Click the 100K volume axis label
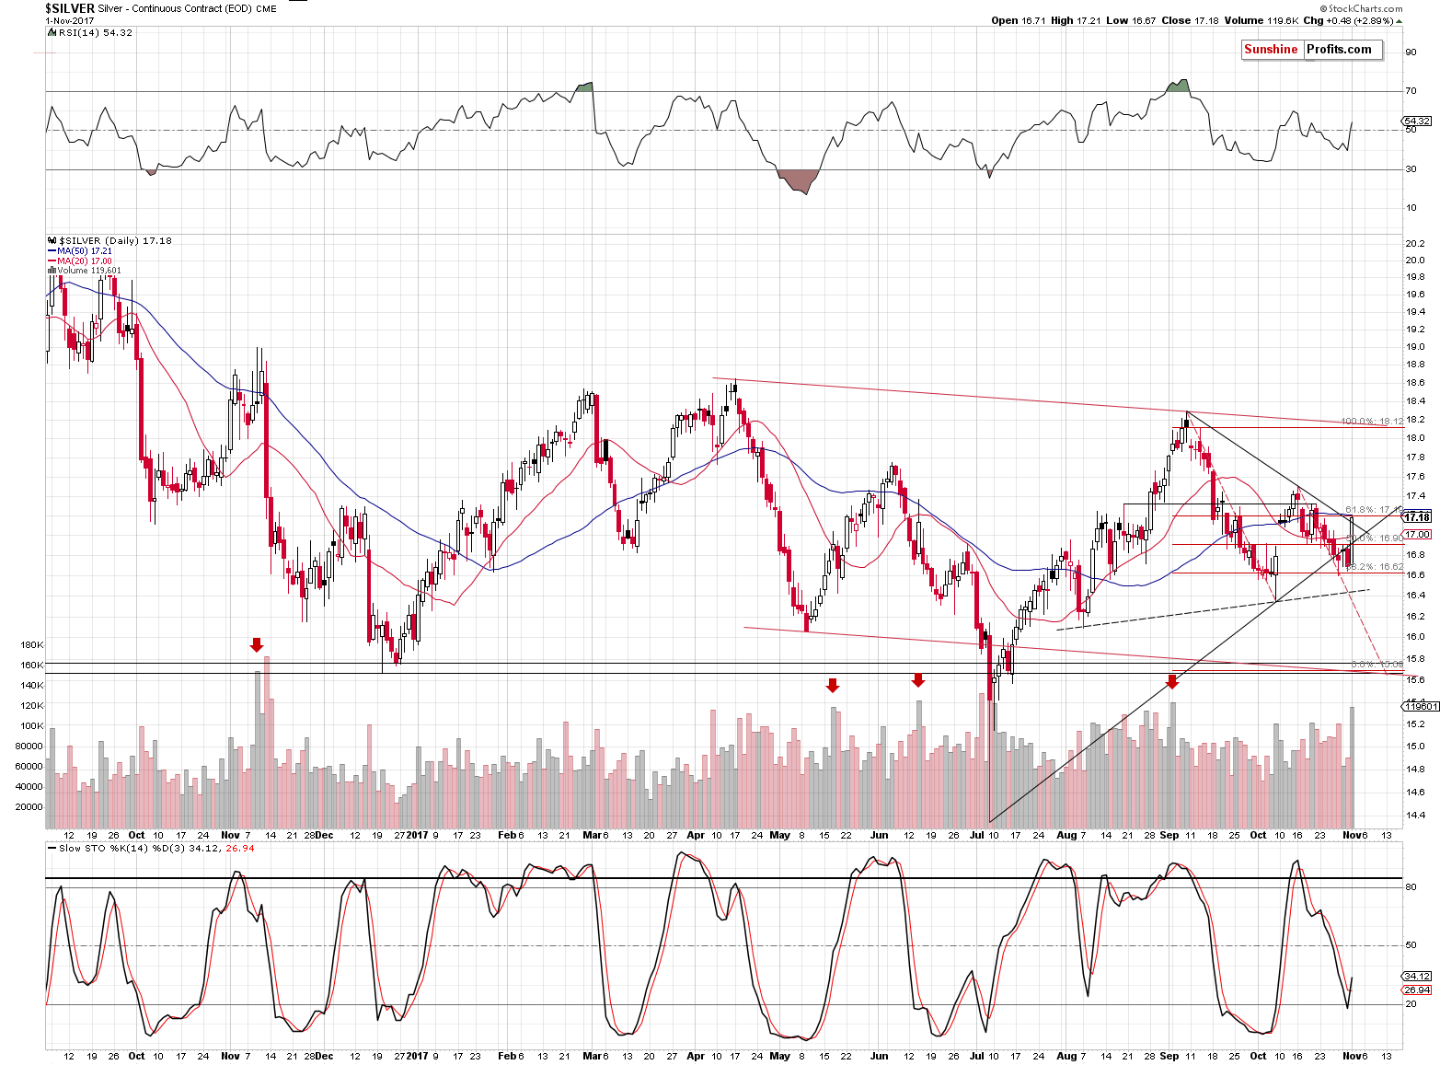The image size is (1440, 1065). [x=31, y=726]
